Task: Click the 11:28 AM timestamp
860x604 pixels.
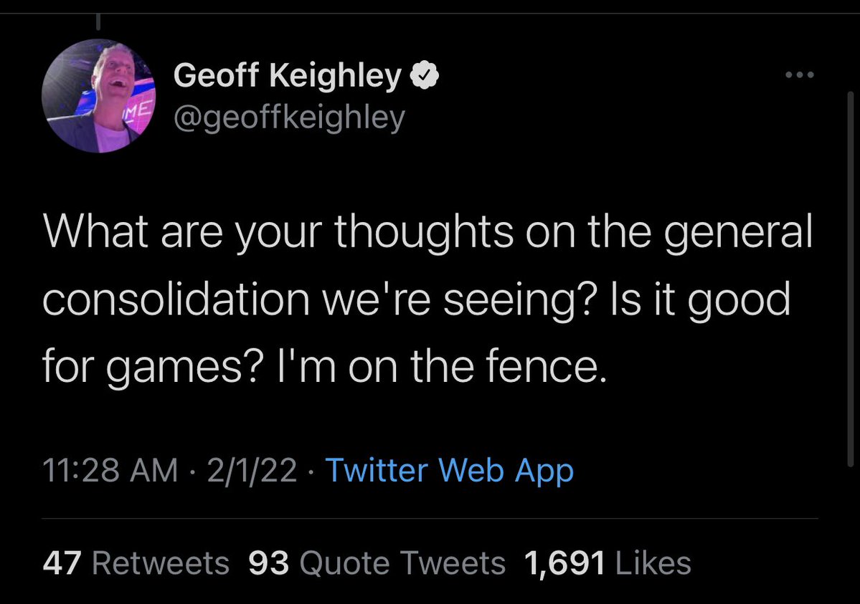Action: [110, 471]
